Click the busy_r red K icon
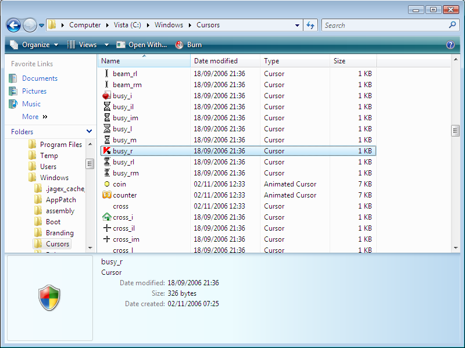 (107, 151)
